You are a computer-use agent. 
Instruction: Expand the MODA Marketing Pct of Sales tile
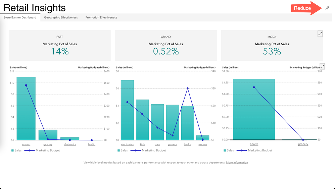click(320, 34)
